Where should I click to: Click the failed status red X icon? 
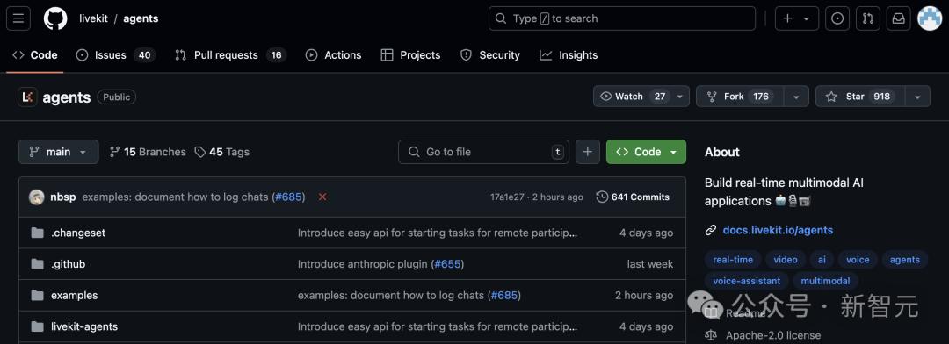322,197
